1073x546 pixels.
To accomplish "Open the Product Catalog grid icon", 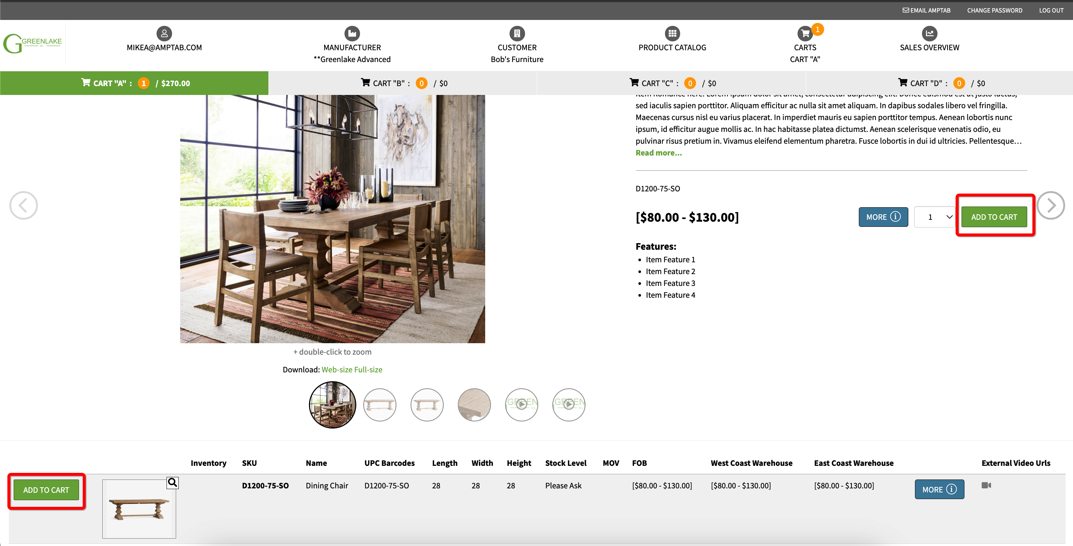I will (672, 33).
